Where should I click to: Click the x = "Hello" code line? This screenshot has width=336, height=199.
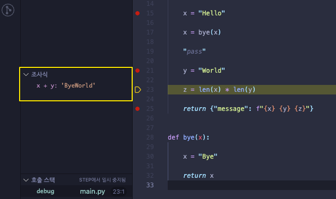click(x=204, y=13)
